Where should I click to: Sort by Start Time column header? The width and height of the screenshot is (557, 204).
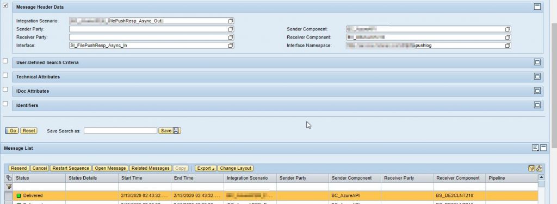pyautogui.click(x=145, y=178)
